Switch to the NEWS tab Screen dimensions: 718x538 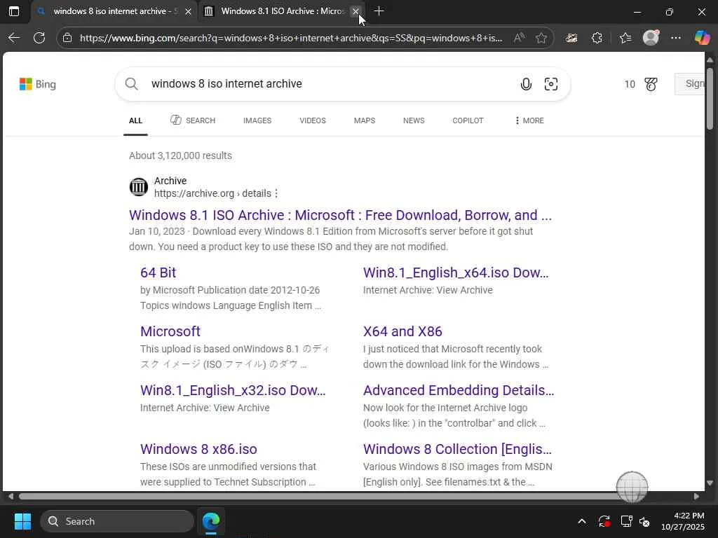pos(414,120)
